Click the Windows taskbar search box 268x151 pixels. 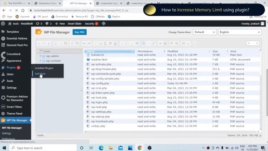click(x=43, y=148)
